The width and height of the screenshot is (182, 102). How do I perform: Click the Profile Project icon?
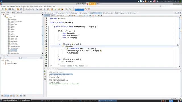(70, 9)
